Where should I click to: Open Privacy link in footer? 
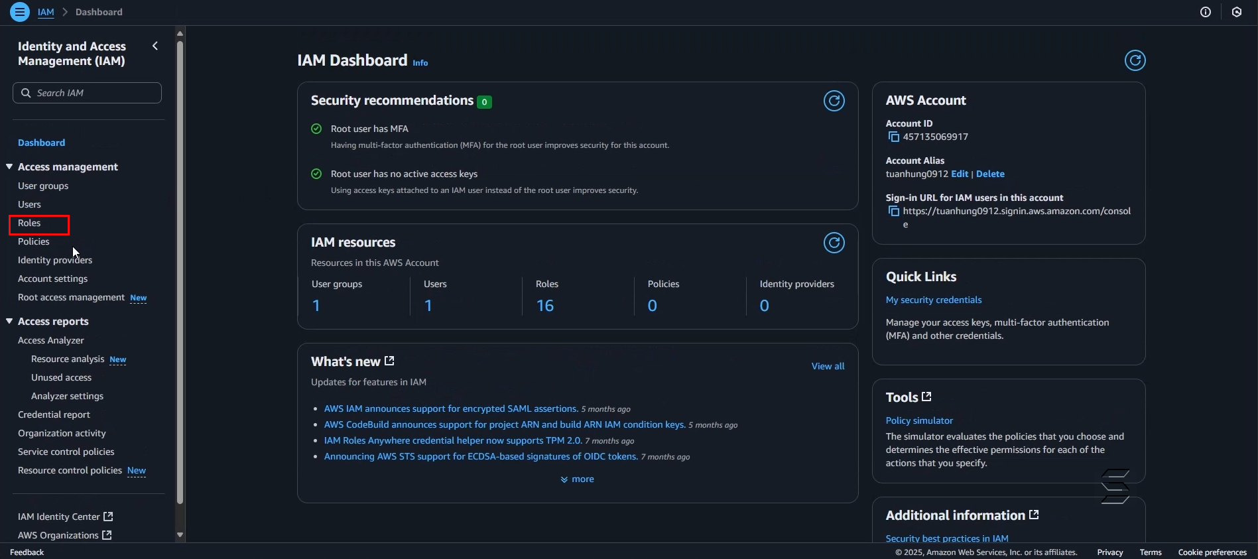click(x=1110, y=552)
